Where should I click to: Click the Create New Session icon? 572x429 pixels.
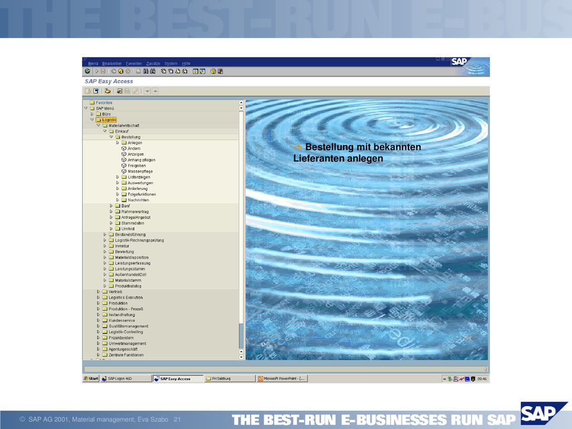[x=195, y=71]
